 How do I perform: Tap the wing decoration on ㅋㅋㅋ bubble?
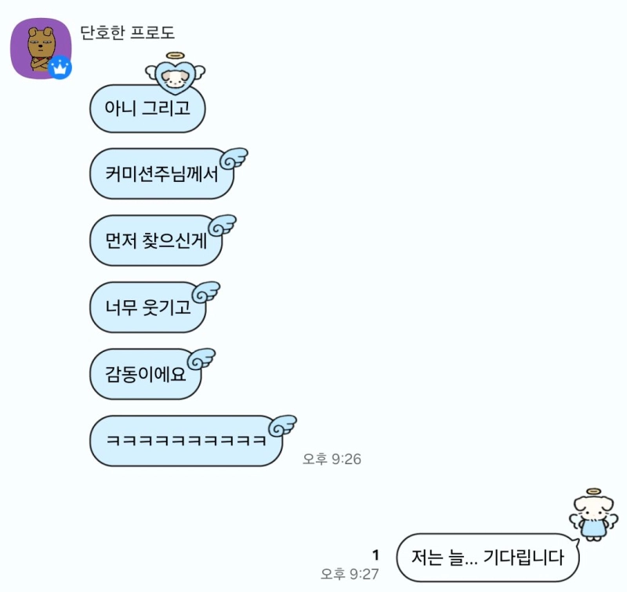click(x=282, y=426)
